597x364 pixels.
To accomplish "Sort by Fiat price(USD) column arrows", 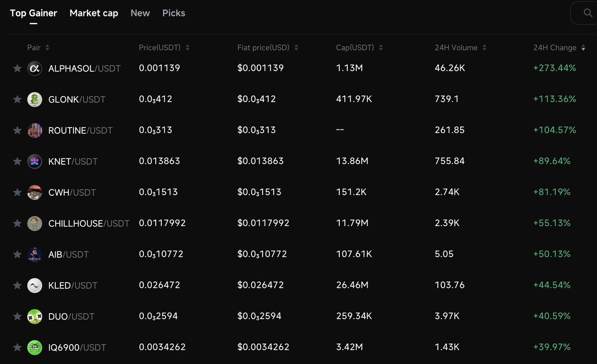I will 296,48.
